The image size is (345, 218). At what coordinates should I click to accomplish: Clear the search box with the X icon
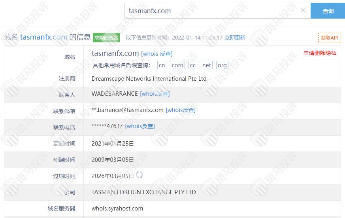[303, 10]
